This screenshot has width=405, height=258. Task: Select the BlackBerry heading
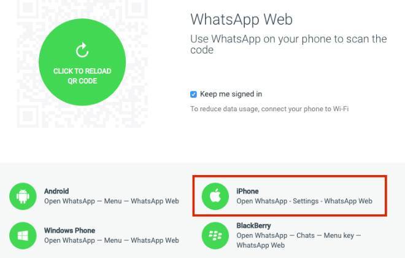coord(253,225)
